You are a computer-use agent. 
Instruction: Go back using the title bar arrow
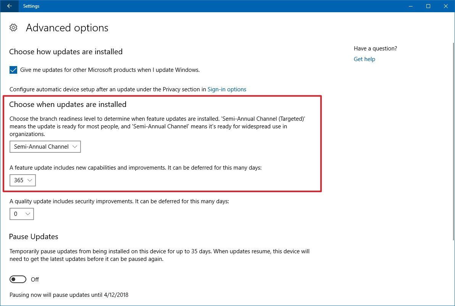coord(9,6)
